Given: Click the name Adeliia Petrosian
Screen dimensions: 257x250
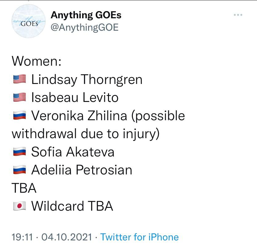Looking at the screenshot, I should (x=82, y=170).
